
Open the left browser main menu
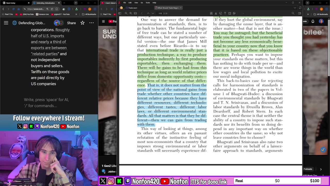(94, 9)
